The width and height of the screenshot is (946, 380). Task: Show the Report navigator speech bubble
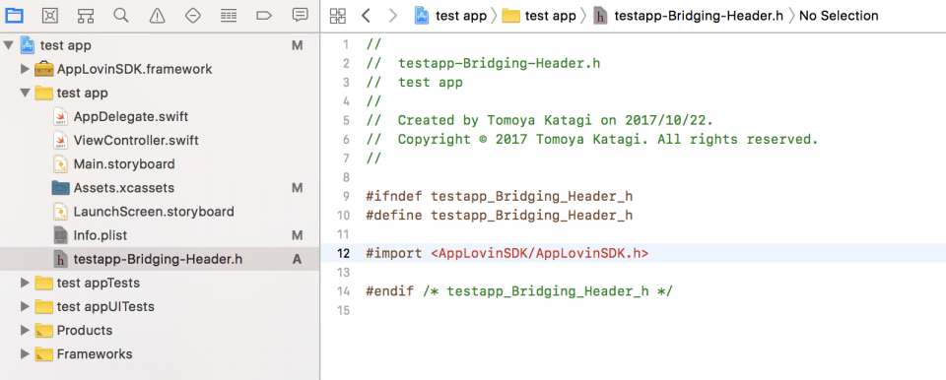coord(300,16)
